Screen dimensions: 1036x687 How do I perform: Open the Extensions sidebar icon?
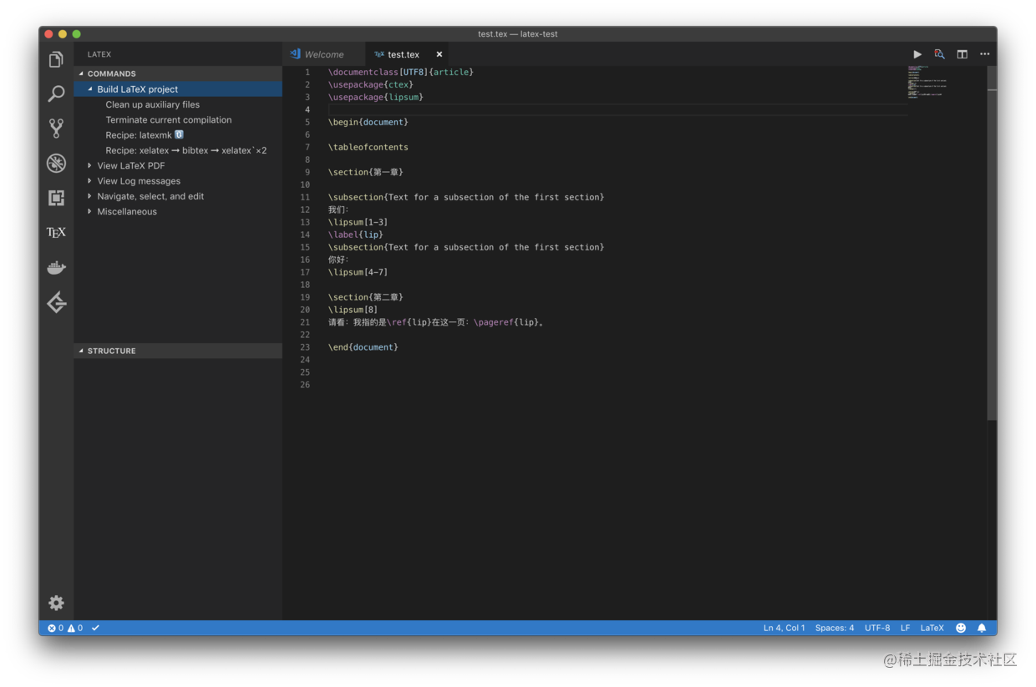click(56, 198)
